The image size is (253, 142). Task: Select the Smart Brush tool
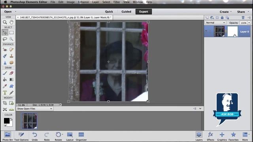[5, 56]
